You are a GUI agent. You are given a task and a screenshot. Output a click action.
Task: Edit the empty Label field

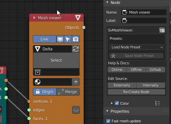144,21
